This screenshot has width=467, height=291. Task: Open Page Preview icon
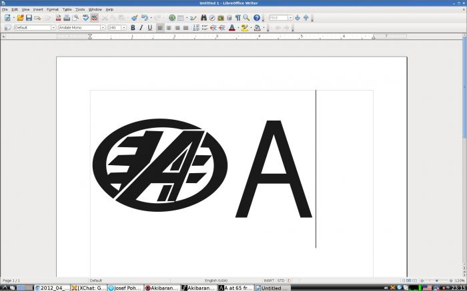coord(75,18)
